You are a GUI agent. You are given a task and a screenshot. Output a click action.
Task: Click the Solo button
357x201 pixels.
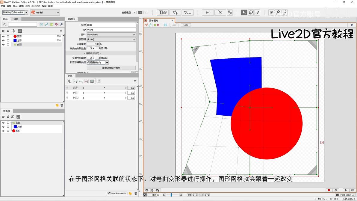(x=186, y=25)
